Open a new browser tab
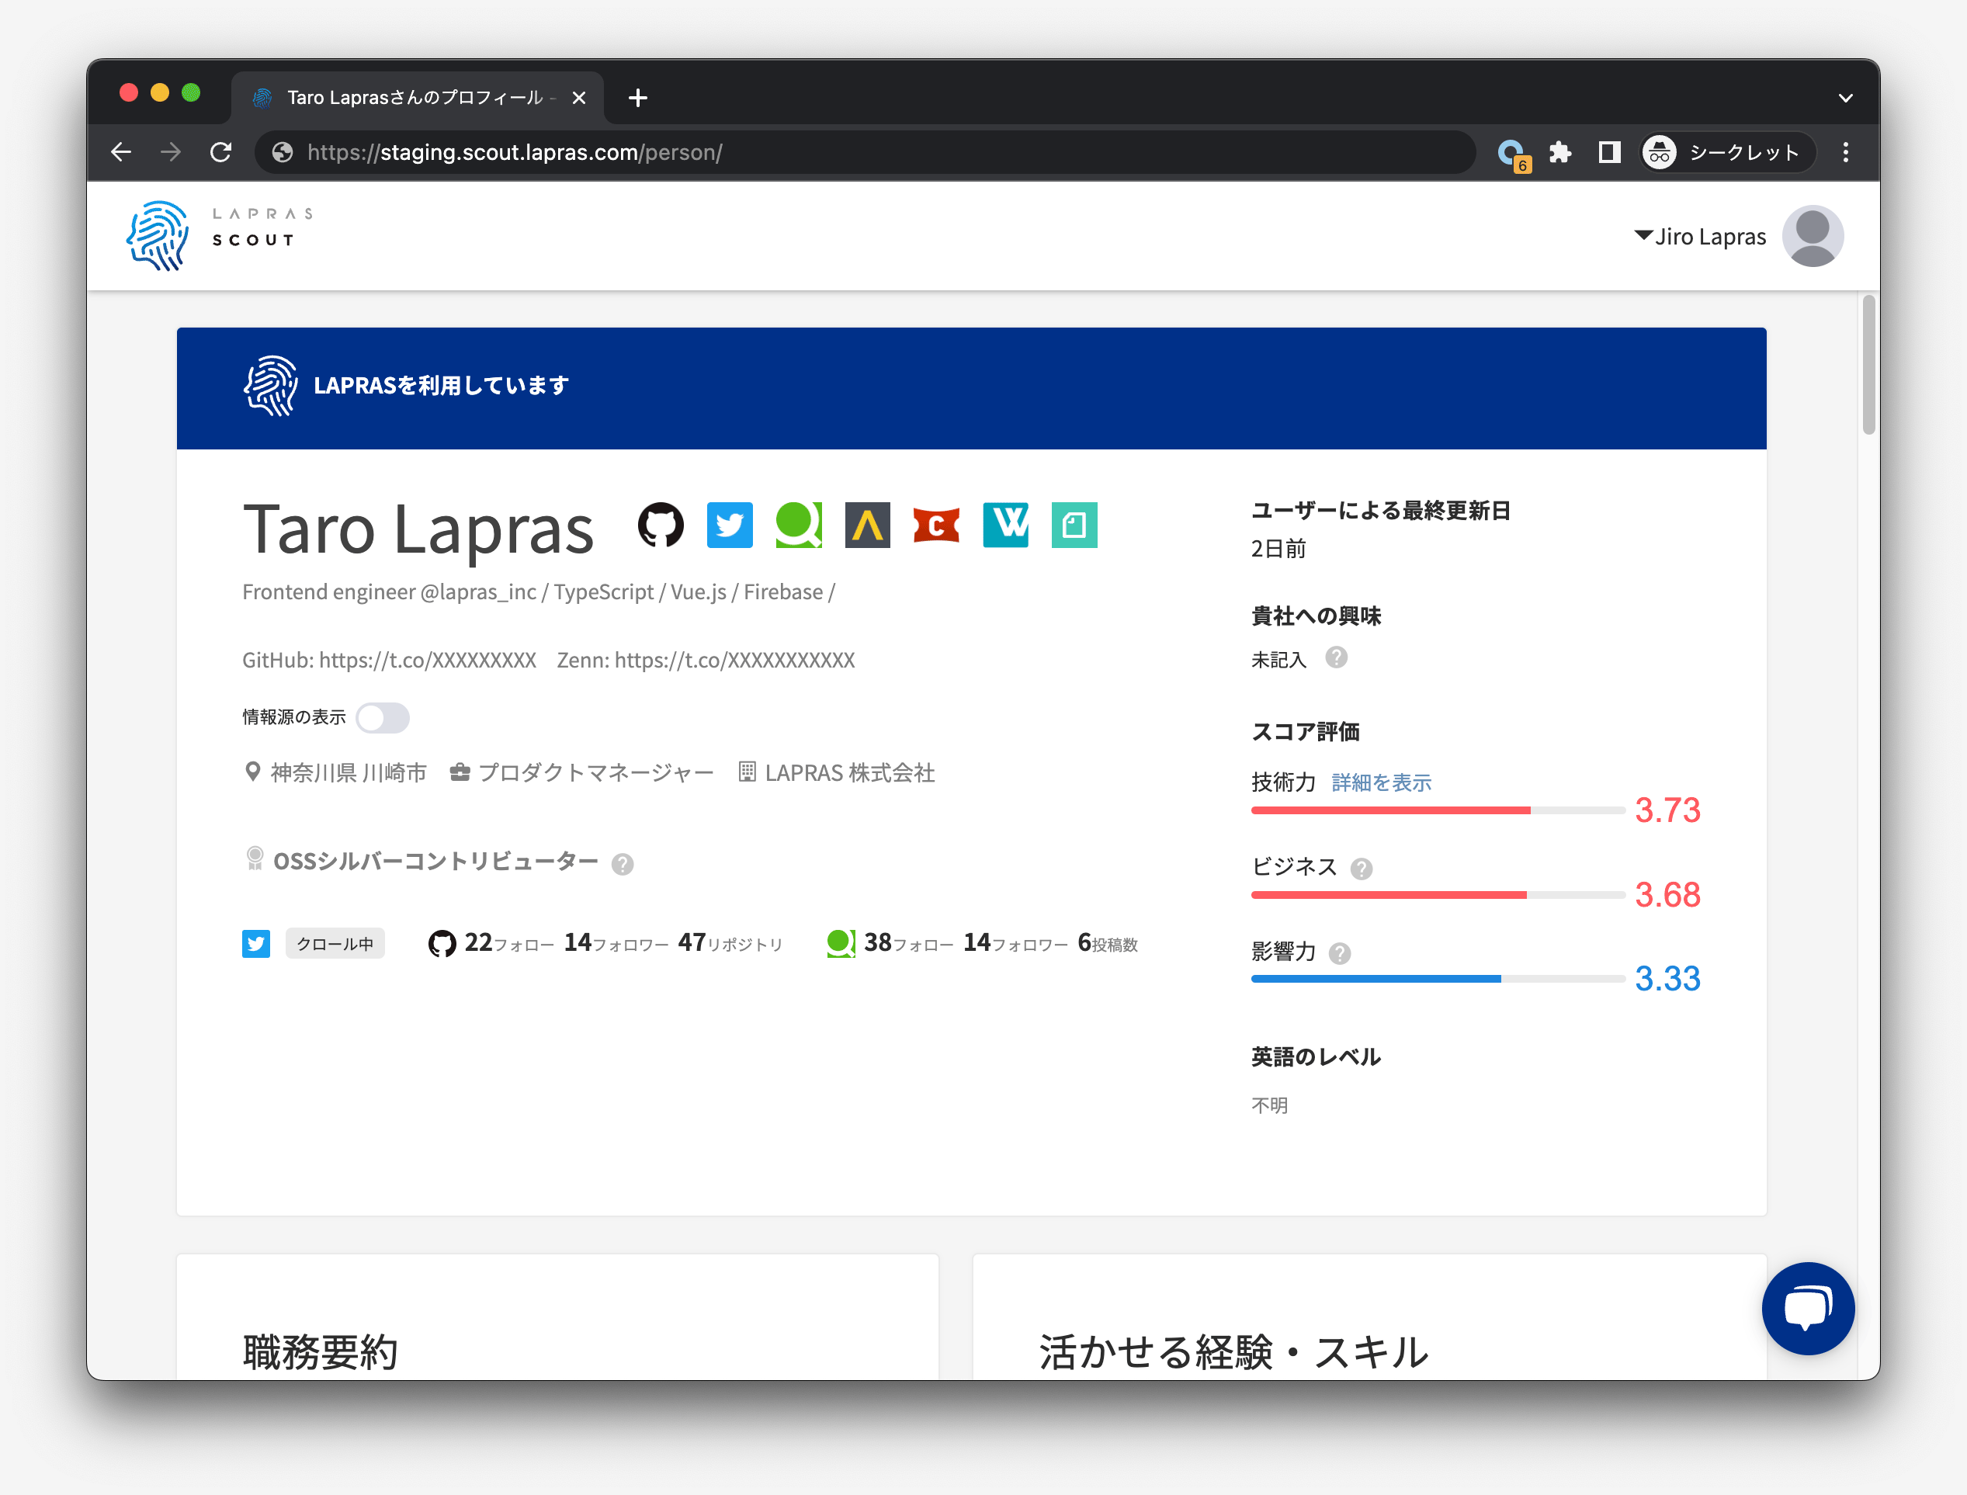 (x=637, y=98)
